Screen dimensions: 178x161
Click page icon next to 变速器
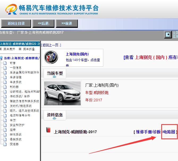coord(5,144)
